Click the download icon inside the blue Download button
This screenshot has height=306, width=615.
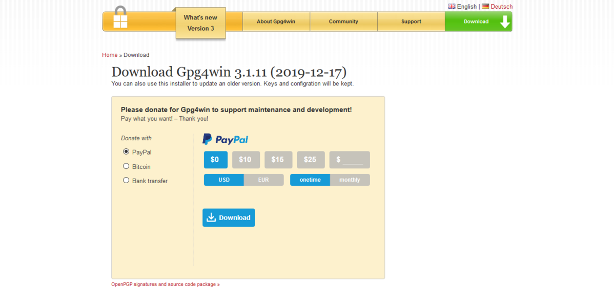[x=212, y=217]
